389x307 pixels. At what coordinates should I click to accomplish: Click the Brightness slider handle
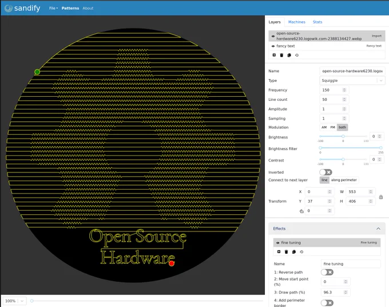343,136
